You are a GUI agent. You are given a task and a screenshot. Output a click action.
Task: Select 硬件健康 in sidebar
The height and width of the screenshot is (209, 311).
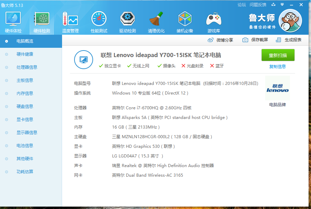pos(31,54)
